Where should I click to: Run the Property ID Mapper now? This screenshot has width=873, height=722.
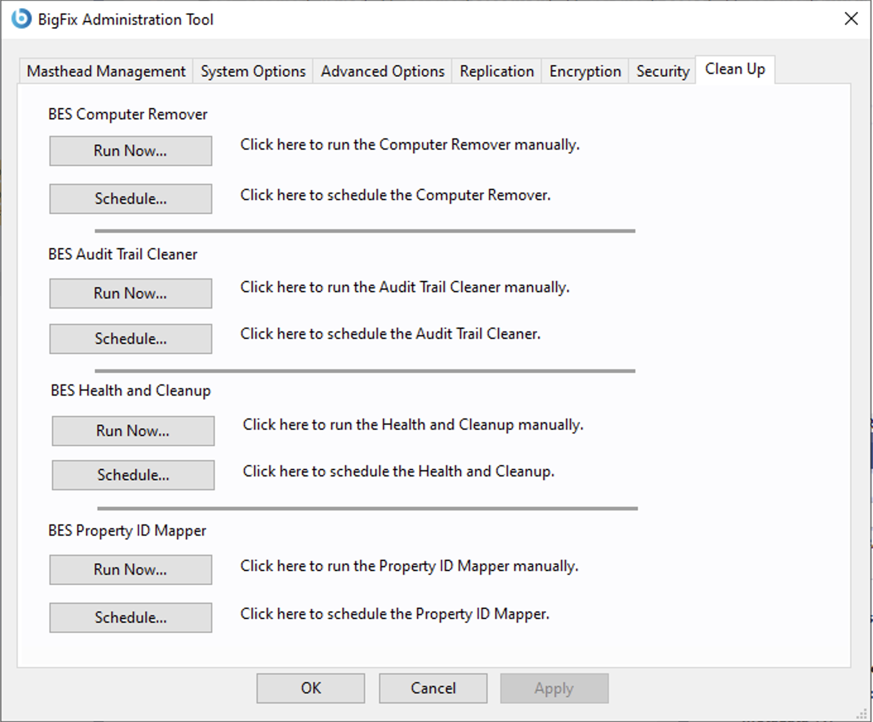point(131,570)
